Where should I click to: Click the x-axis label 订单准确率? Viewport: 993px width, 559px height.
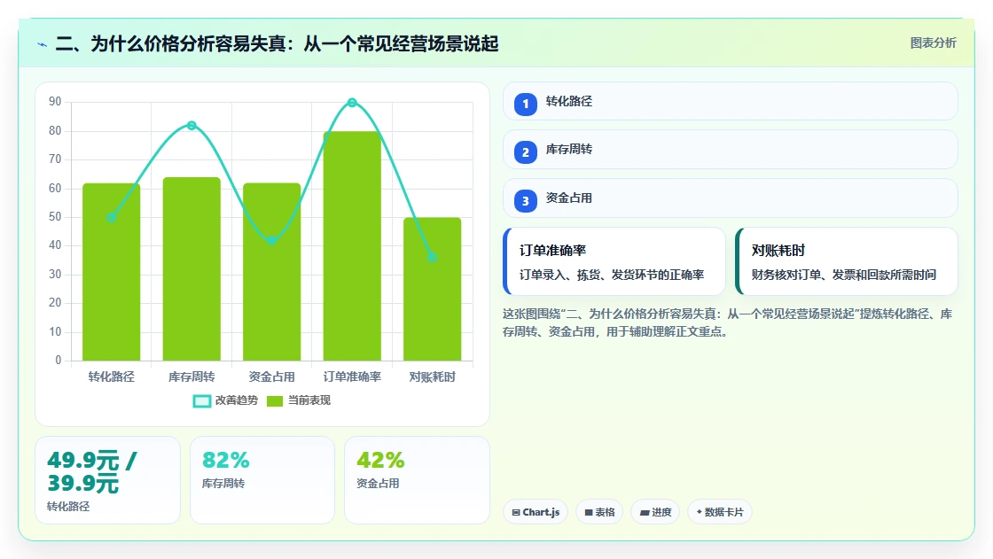pos(352,377)
